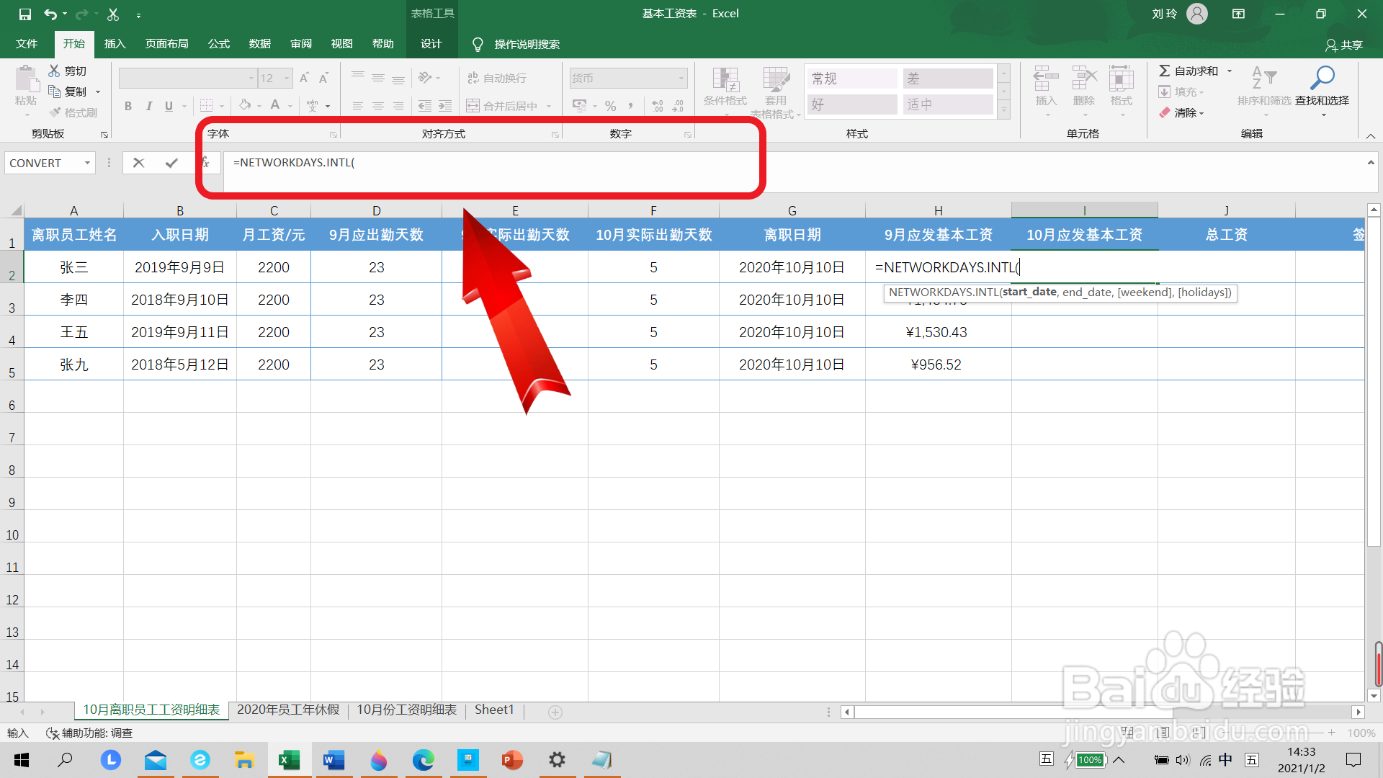Add a new sheet with plus icon
1383x778 pixels.
pyautogui.click(x=555, y=712)
